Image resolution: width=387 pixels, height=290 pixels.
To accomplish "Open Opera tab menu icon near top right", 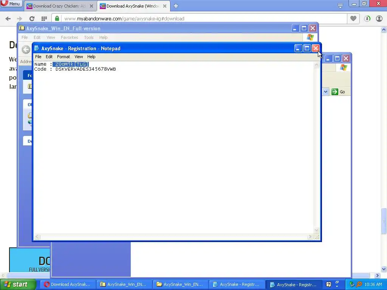I will 340,6.
